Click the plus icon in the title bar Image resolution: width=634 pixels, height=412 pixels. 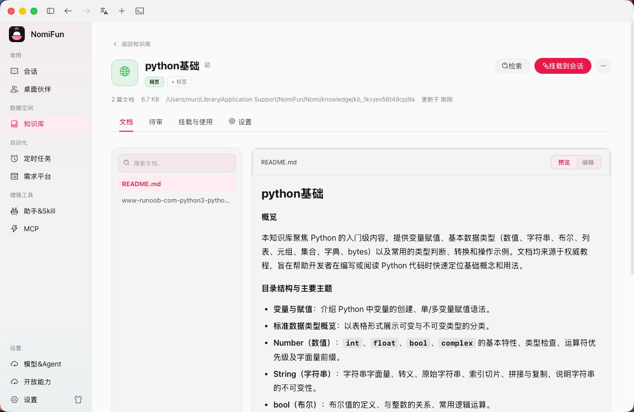122,11
